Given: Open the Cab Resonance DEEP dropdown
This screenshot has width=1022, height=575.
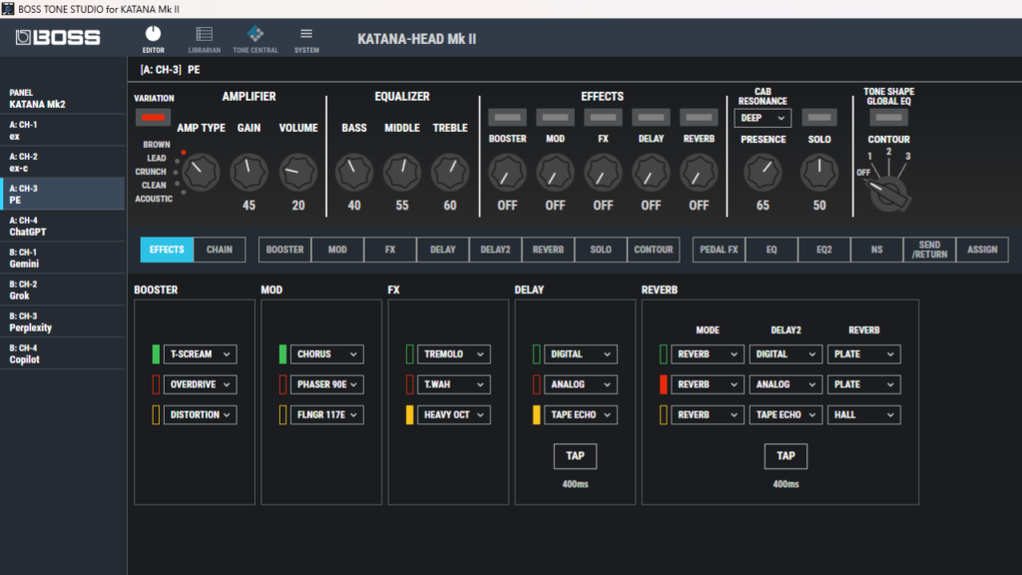Looking at the screenshot, I should [763, 118].
